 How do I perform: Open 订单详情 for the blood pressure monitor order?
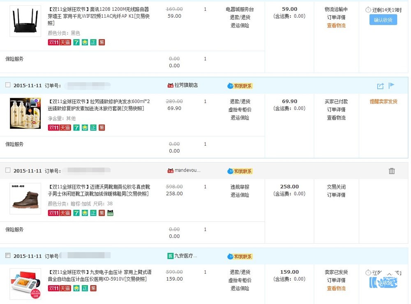click(336, 280)
